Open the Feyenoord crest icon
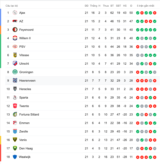This screenshot has width=160, height=164. [x=15, y=30]
